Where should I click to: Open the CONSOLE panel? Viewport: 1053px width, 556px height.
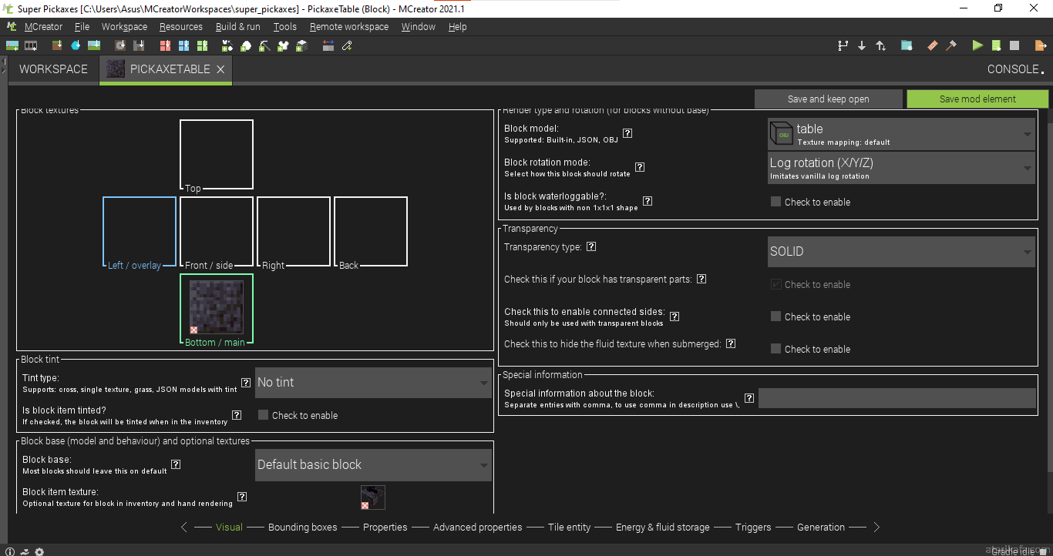(1016, 69)
